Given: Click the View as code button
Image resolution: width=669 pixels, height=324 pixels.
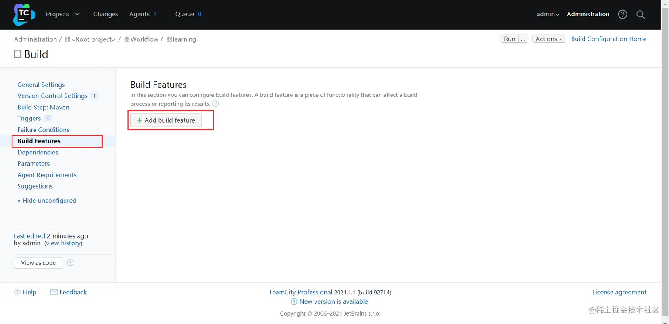Looking at the screenshot, I should click(38, 263).
